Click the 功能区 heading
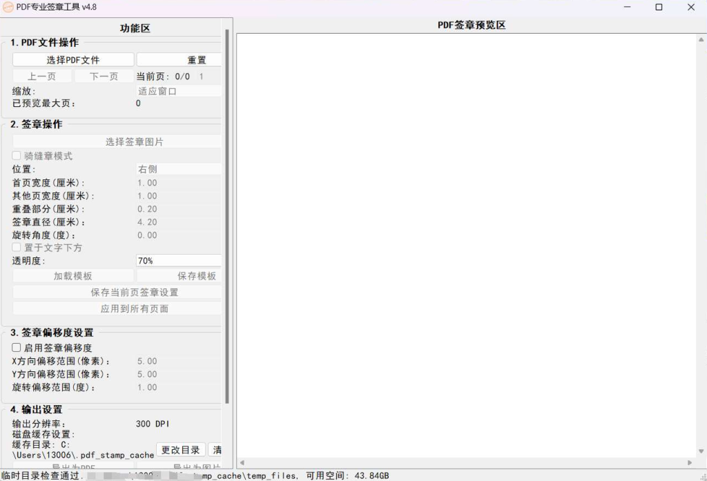This screenshot has height=481, width=707. [x=135, y=28]
